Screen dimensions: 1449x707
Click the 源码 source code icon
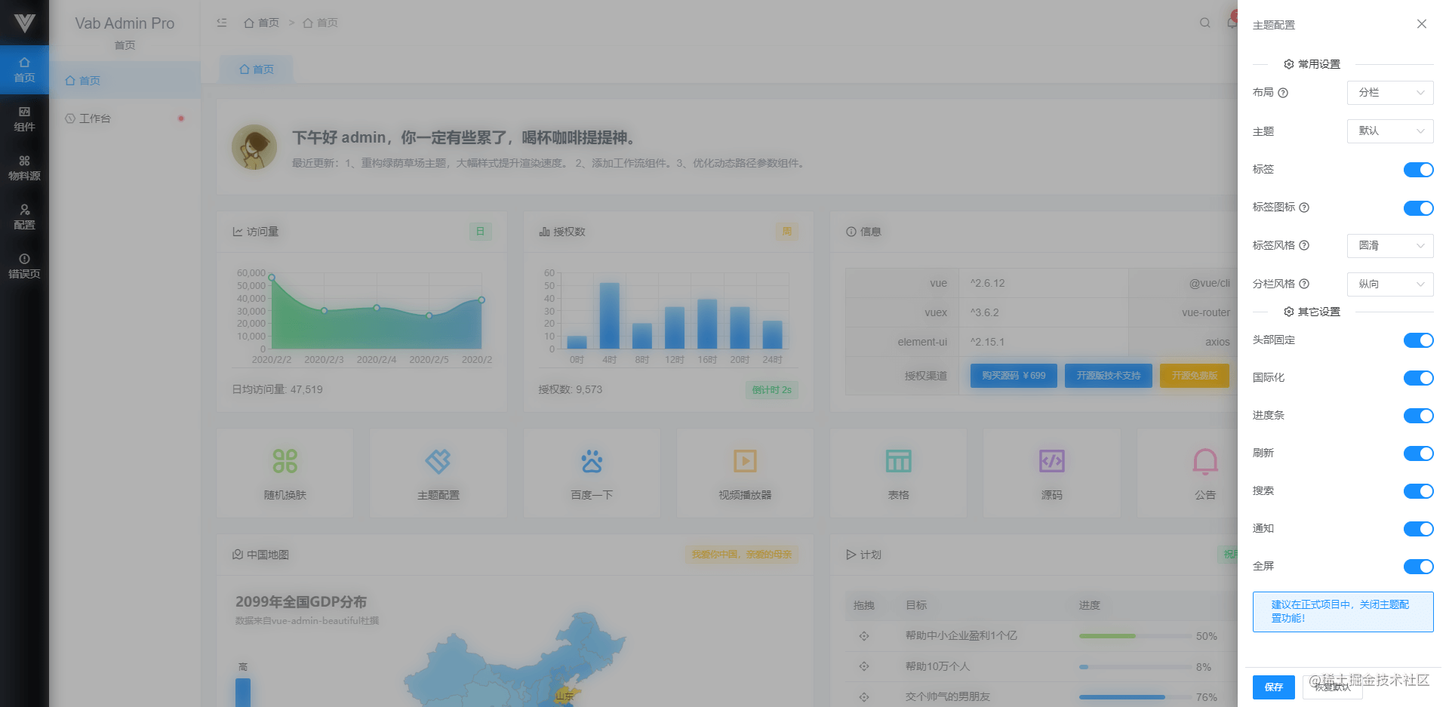1051,472
